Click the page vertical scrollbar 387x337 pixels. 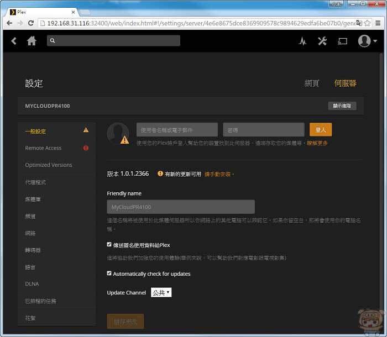point(381,192)
